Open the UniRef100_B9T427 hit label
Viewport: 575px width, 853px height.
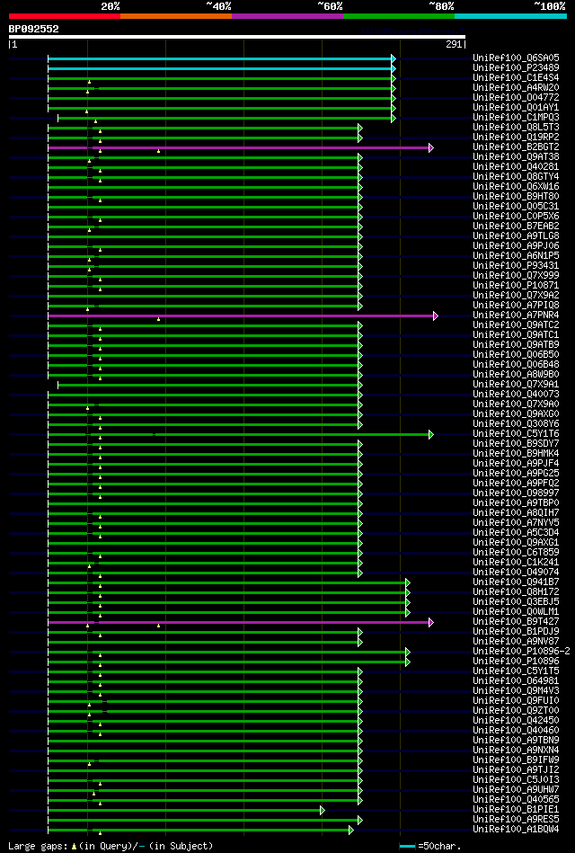516,621
